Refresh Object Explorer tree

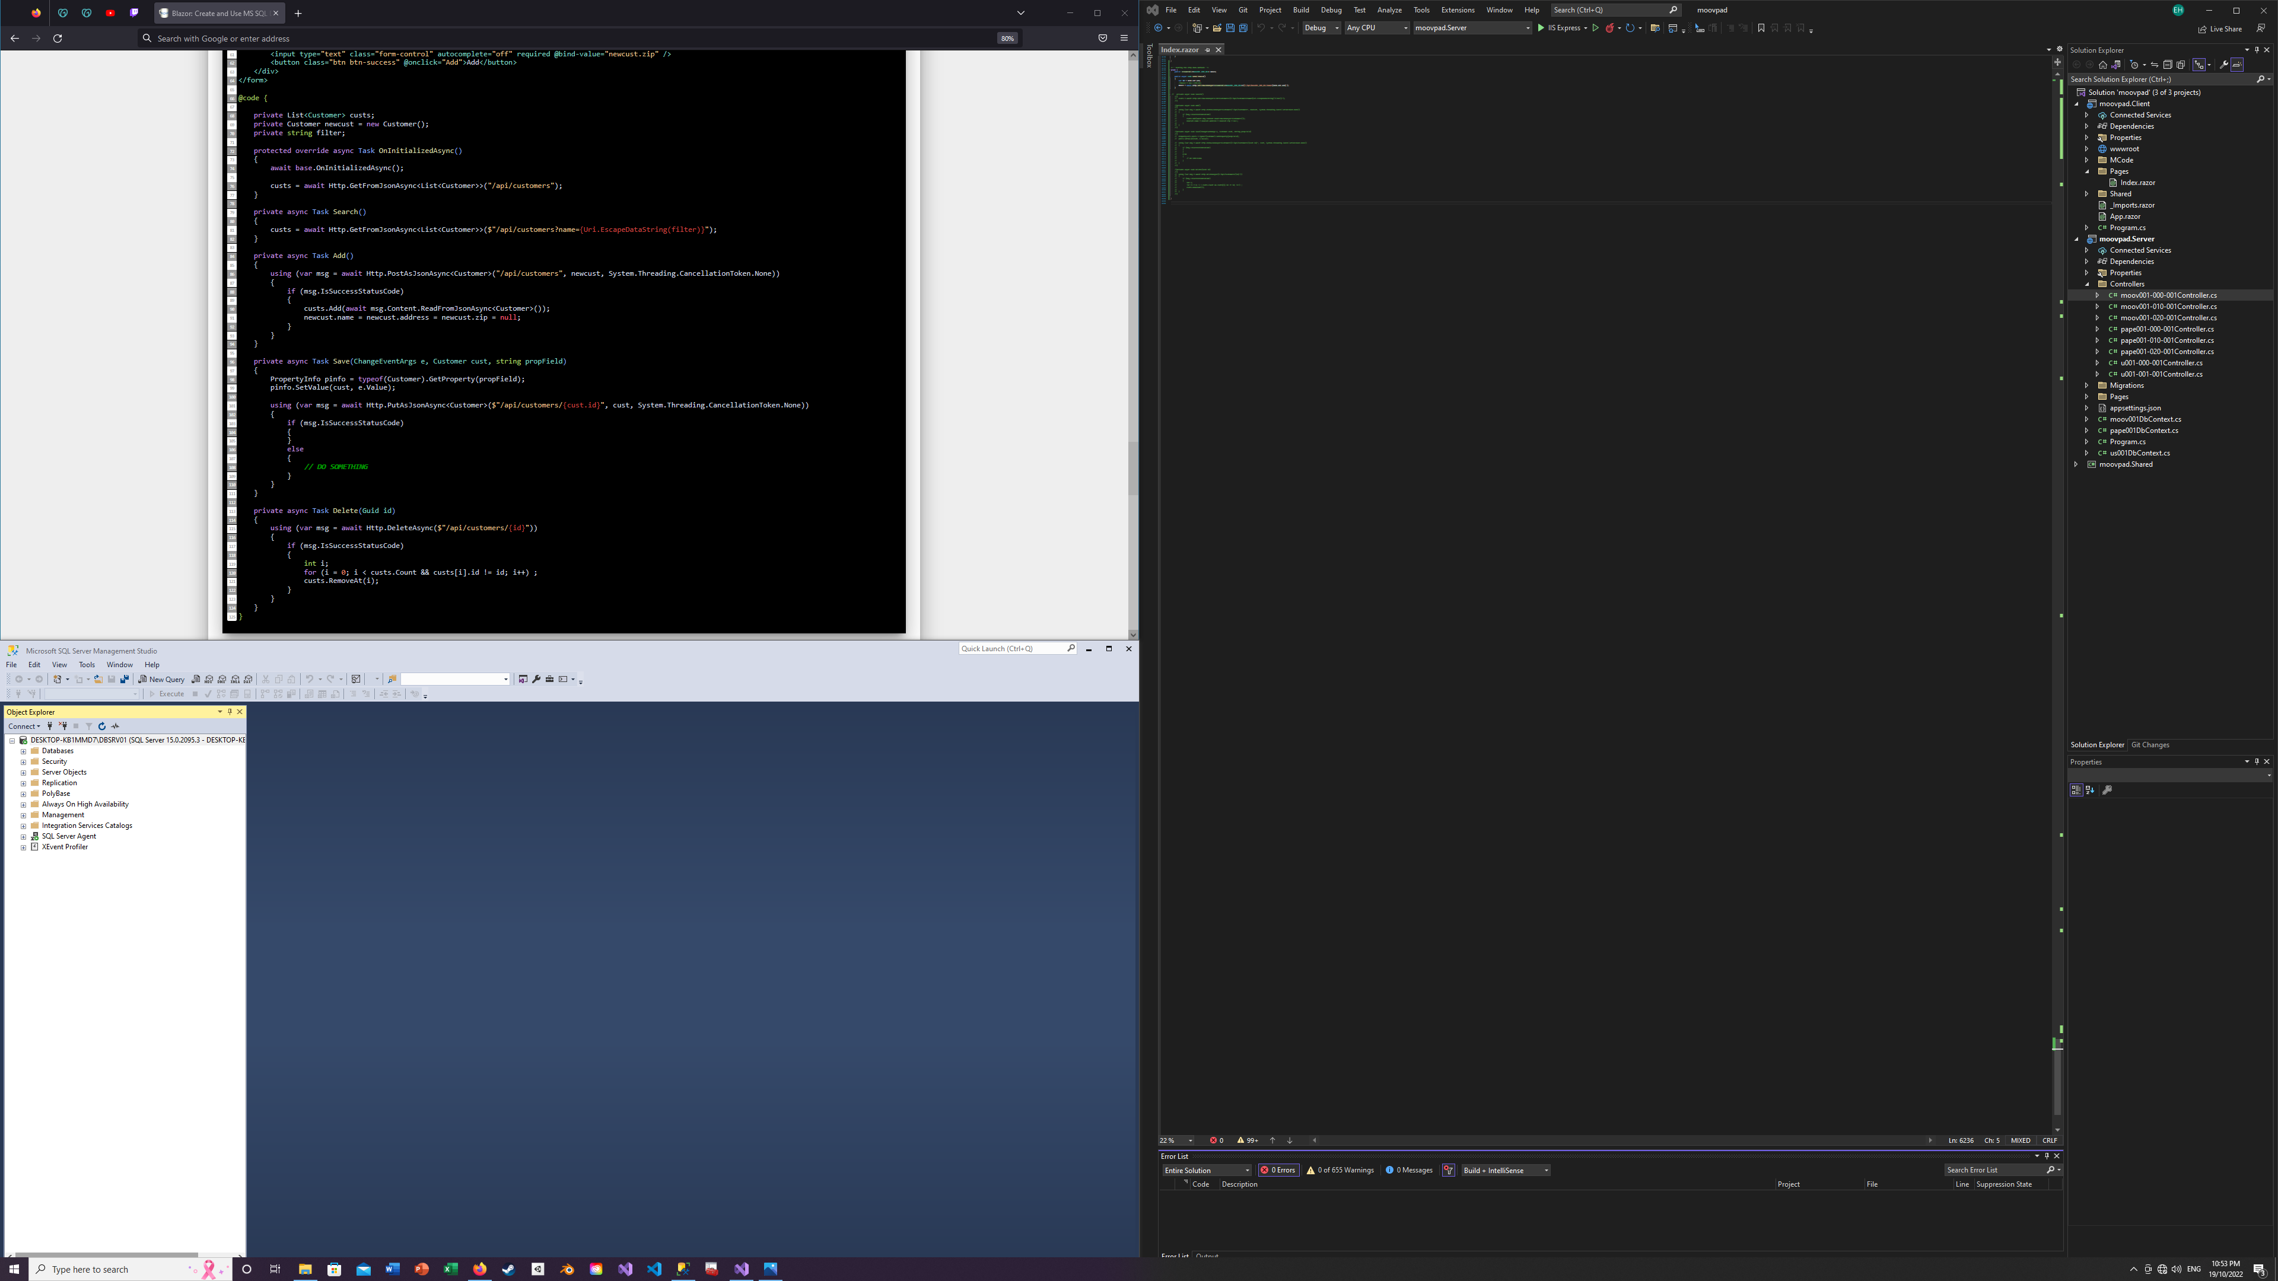point(101,726)
